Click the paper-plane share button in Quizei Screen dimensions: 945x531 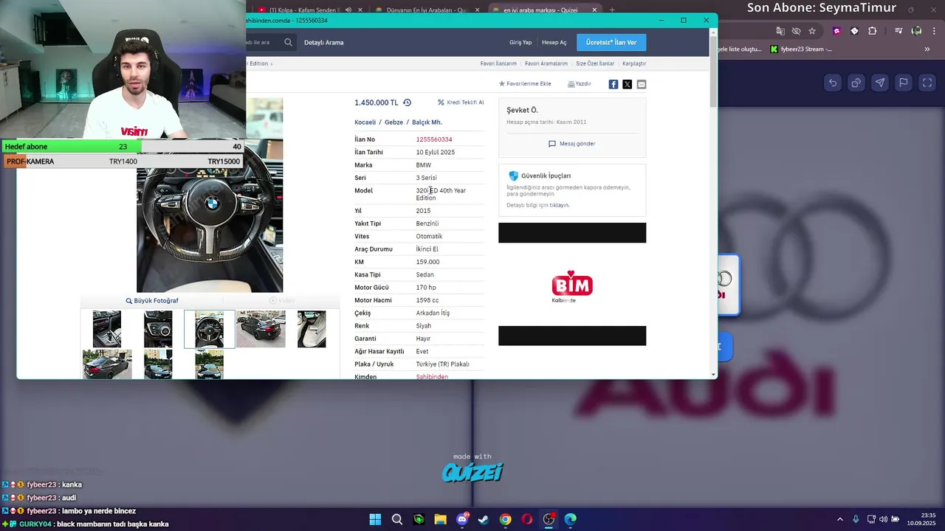coord(880,83)
